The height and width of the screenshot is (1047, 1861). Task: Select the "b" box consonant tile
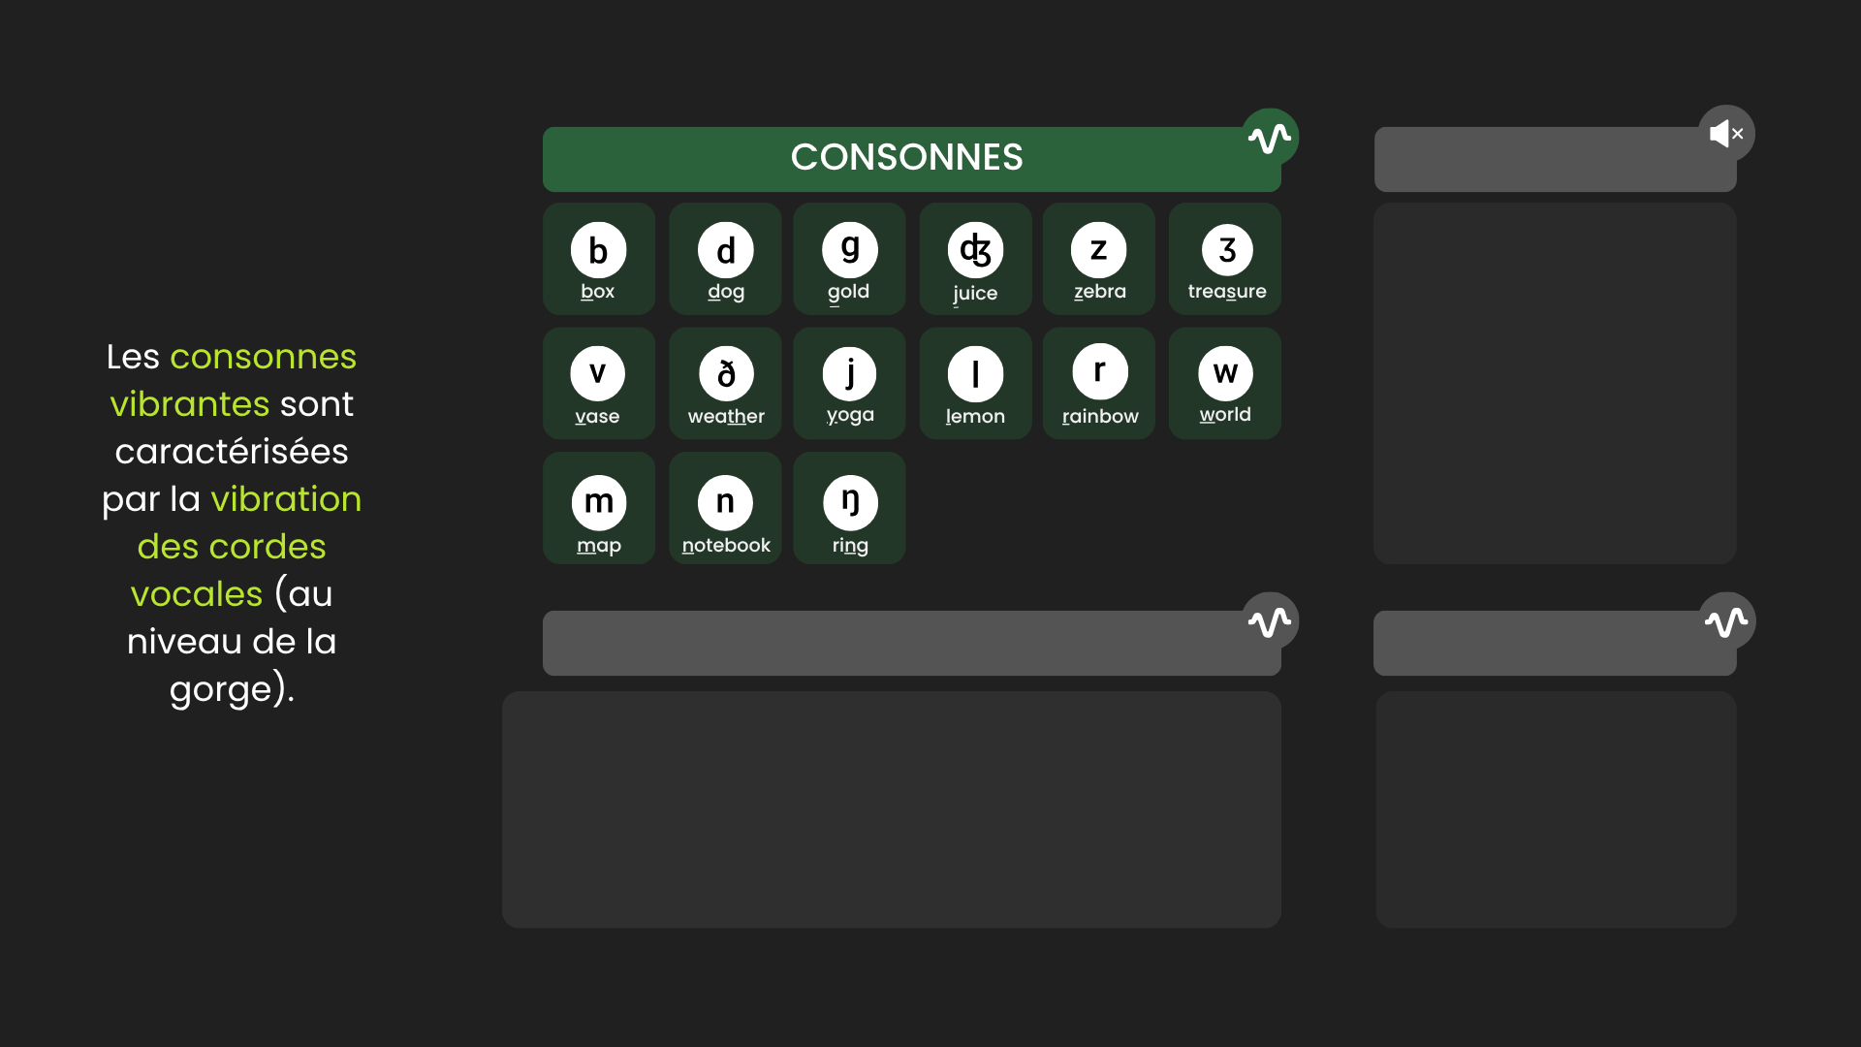pyautogui.click(x=599, y=259)
